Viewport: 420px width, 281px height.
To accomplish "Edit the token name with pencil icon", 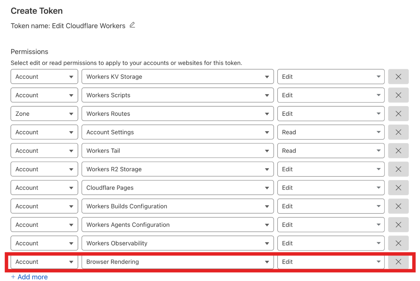I will tap(132, 25).
